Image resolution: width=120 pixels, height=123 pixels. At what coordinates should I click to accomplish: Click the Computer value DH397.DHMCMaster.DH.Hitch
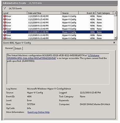pyautogui.click(x=95, y=104)
